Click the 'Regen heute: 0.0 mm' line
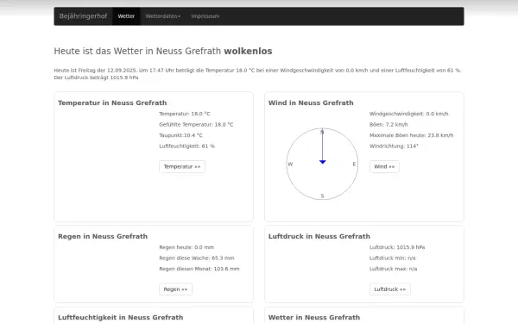 186,247
